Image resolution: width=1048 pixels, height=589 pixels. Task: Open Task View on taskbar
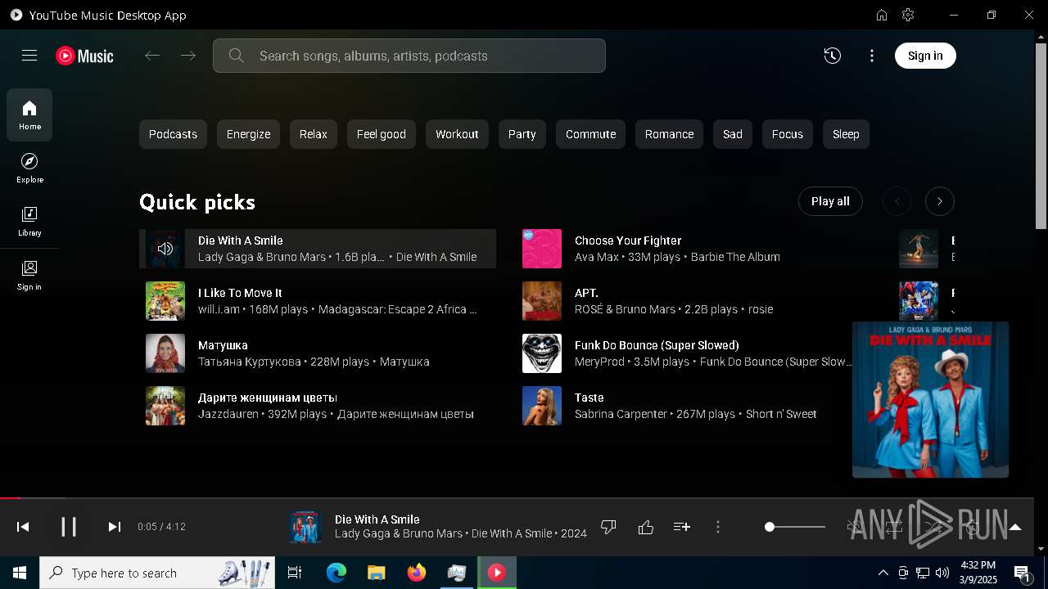tap(295, 573)
